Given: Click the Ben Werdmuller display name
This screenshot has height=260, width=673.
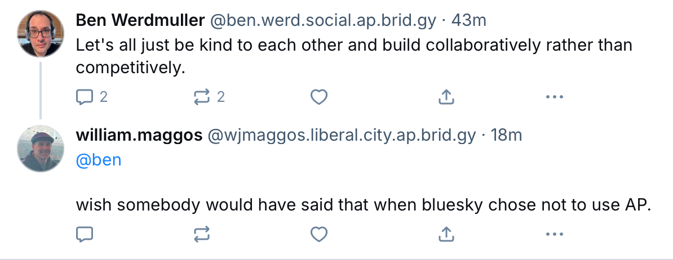Looking at the screenshot, I should (140, 21).
